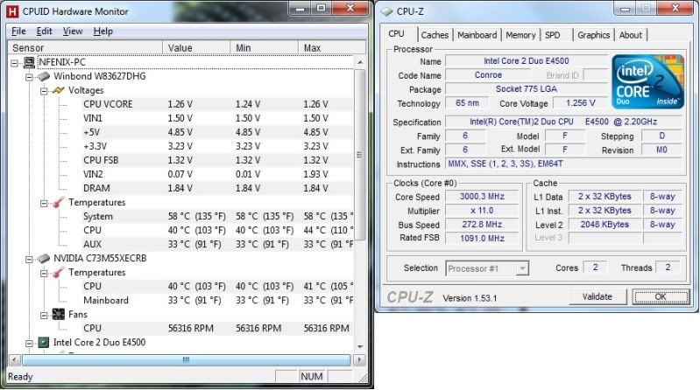Switch to the About tab in CPU-Z
This screenshot has width=700, height=390.
(x=631, y=35)
